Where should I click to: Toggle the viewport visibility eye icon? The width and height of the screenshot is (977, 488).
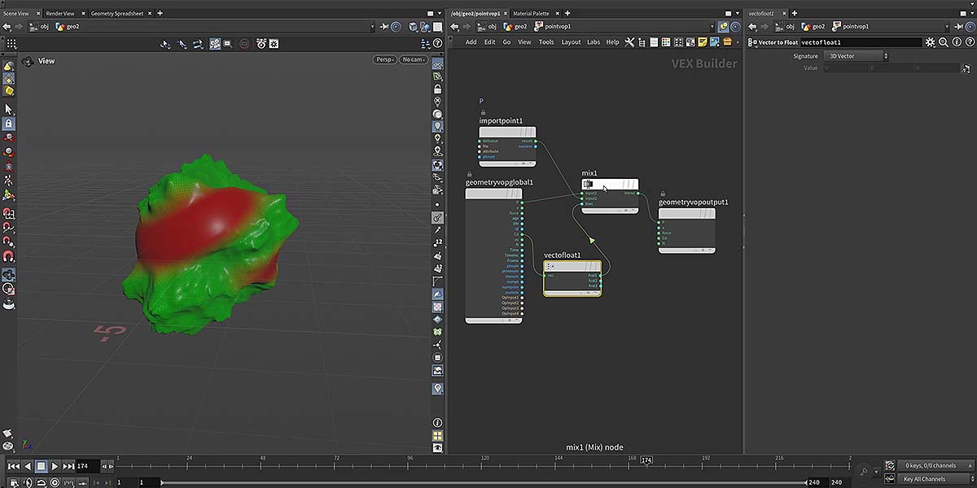[x=438, y=447]
